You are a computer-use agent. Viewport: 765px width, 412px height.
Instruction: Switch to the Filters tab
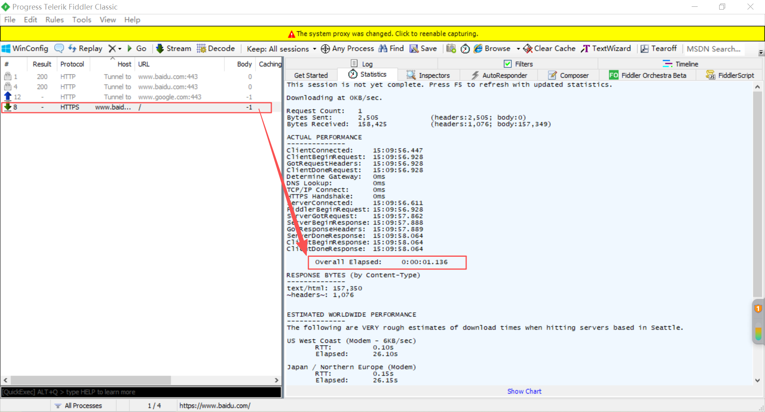[x=518, y=64]
